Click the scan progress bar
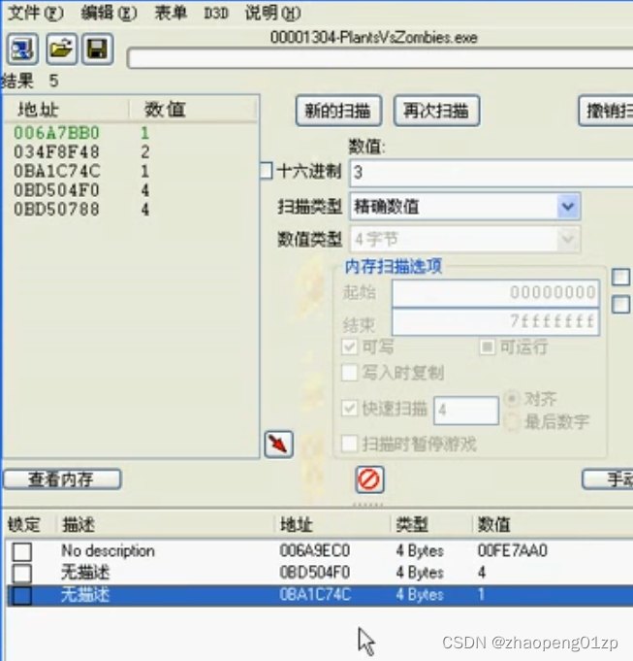The image size is (633, 661). (x=380, y=58)
